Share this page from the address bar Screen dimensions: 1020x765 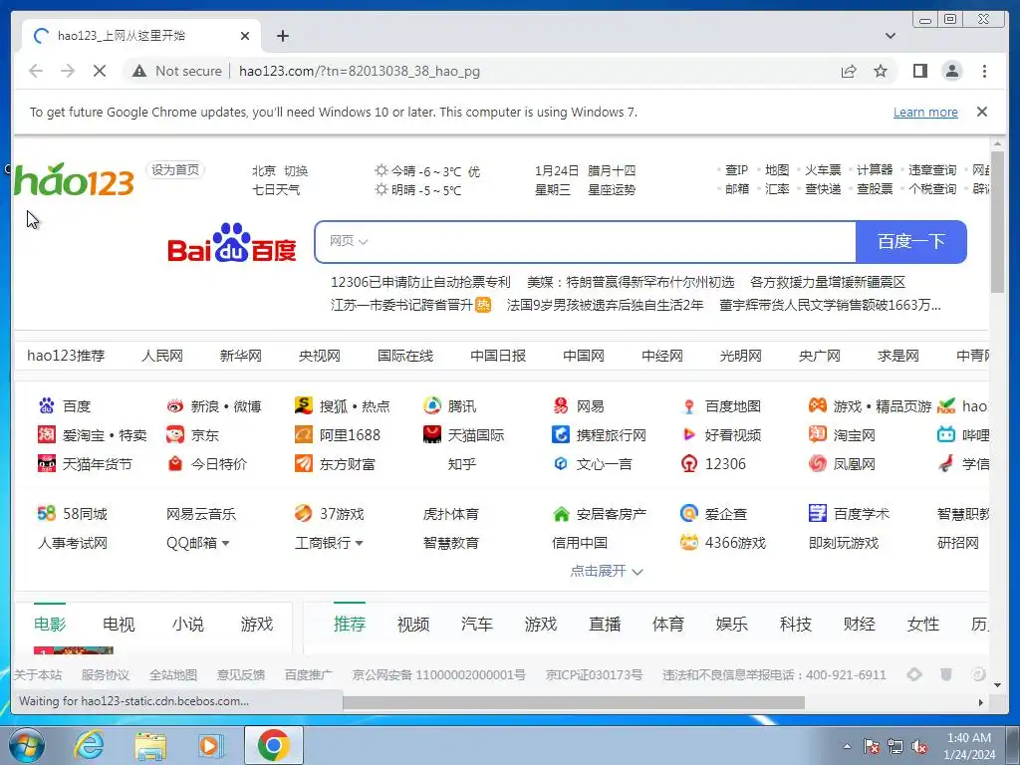pos(849,71)
